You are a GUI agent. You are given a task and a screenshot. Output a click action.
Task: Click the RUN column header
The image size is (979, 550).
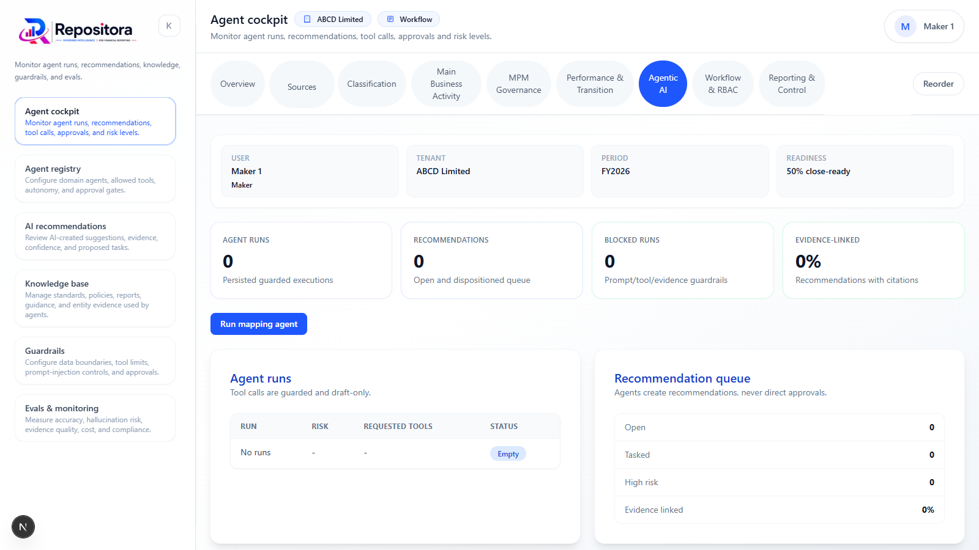(248, 427)
